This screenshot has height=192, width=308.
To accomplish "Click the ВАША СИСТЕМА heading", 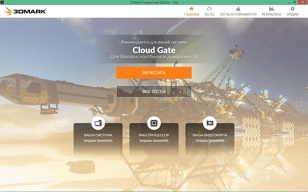I will coord(98,135).
